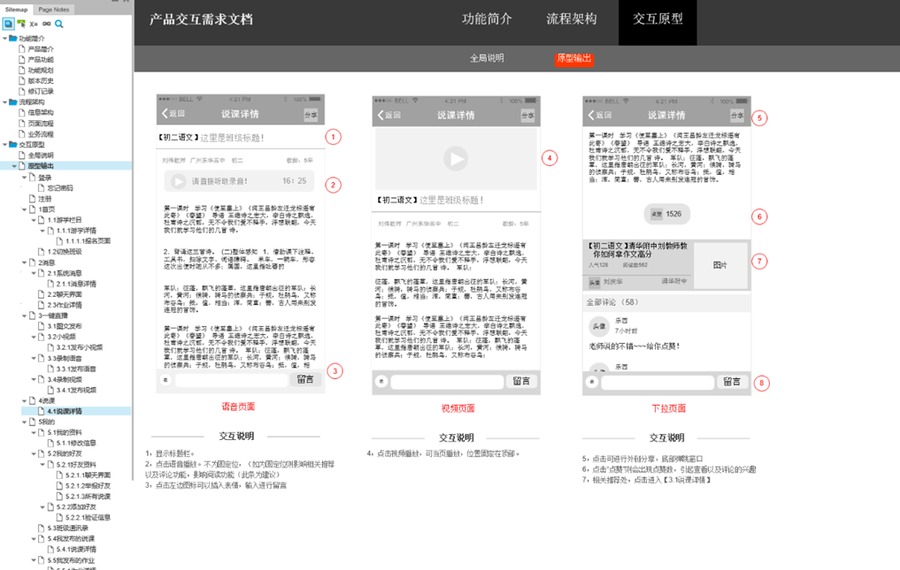Open the 产品简介 page in sitemap
Image resolution: width=900 pixels, height=570 pixels.
(x=40, y=49)
